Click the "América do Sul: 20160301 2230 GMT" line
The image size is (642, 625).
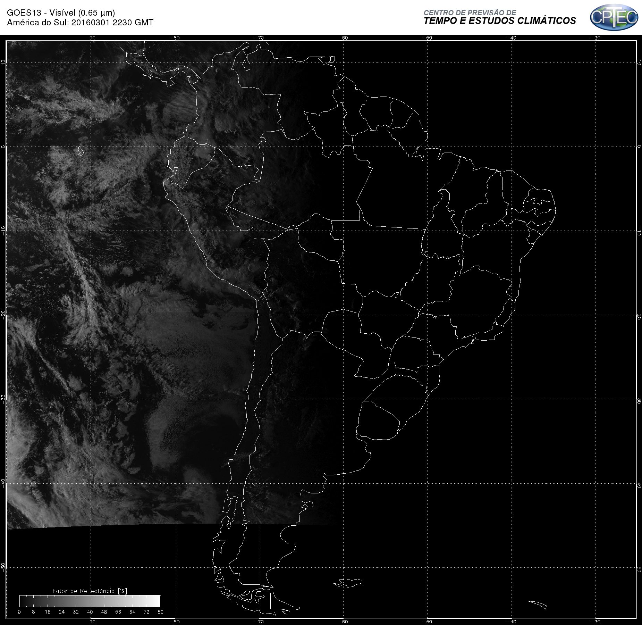(x=80, y=23)
